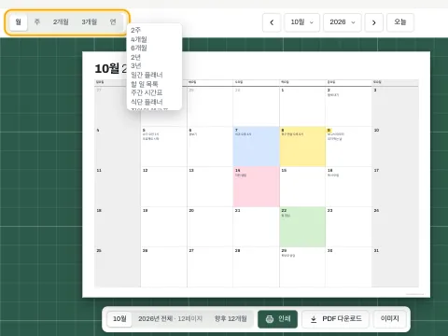Click the day 31 calendar cell

395,267
